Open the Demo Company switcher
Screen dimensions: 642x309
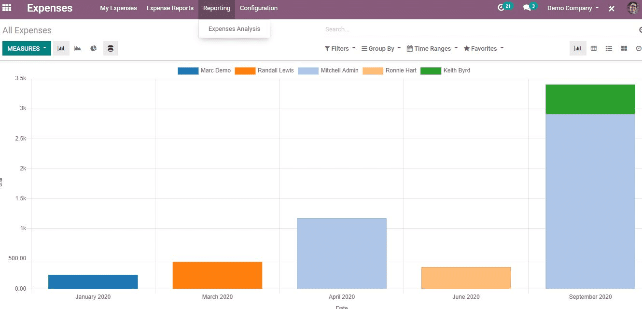[573, 8]
